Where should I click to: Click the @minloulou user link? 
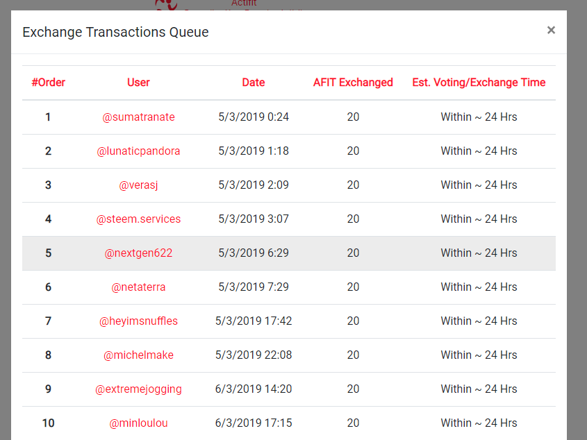pyautogui.click(x=138, y=423)
